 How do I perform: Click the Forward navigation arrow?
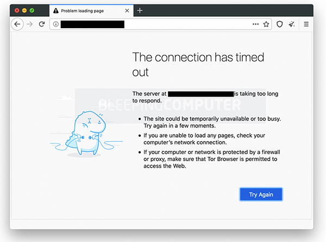coord(30,24)
